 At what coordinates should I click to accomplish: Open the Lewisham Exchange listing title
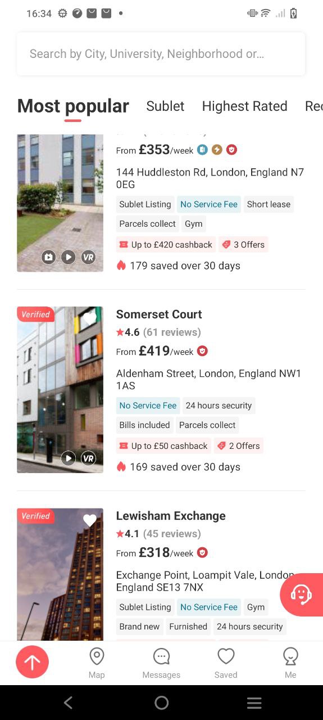(171, 516)
